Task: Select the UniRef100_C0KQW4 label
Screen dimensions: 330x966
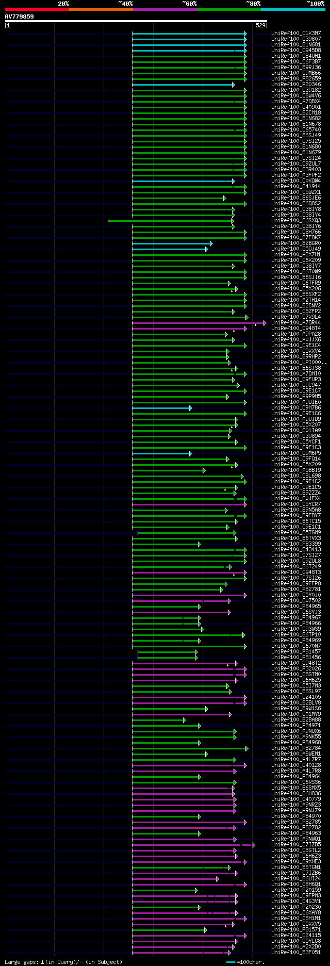Action: 296,181
